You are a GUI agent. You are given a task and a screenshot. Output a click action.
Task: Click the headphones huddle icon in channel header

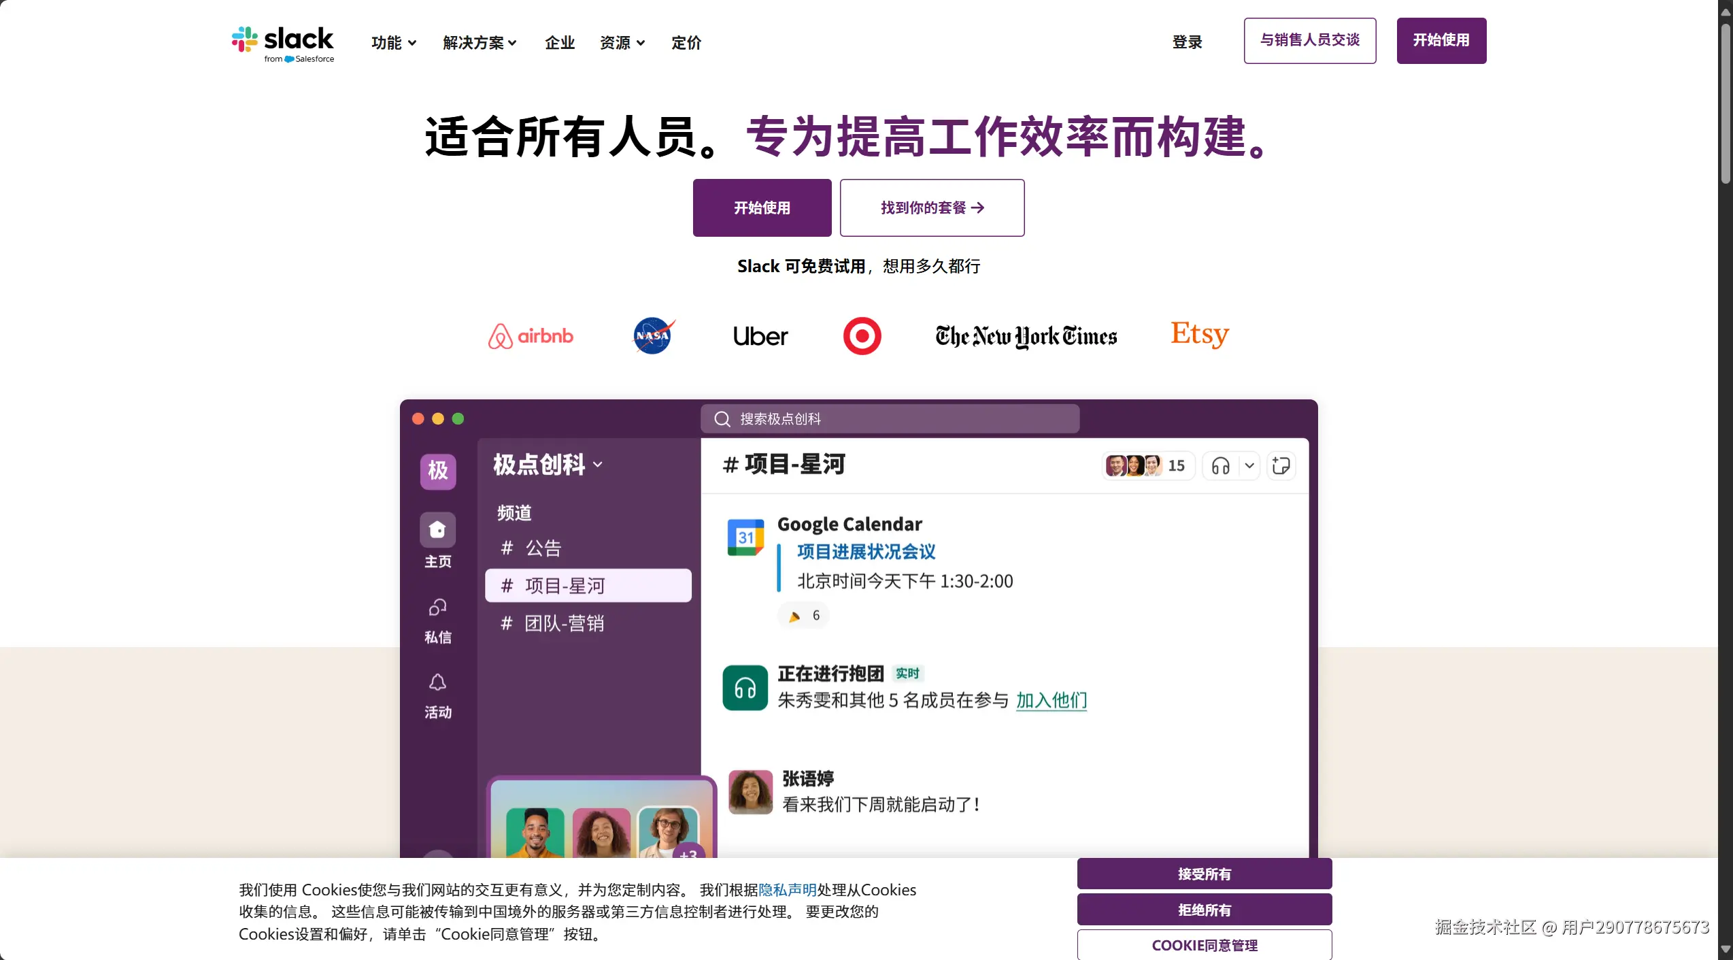[x=1220, y=466]
